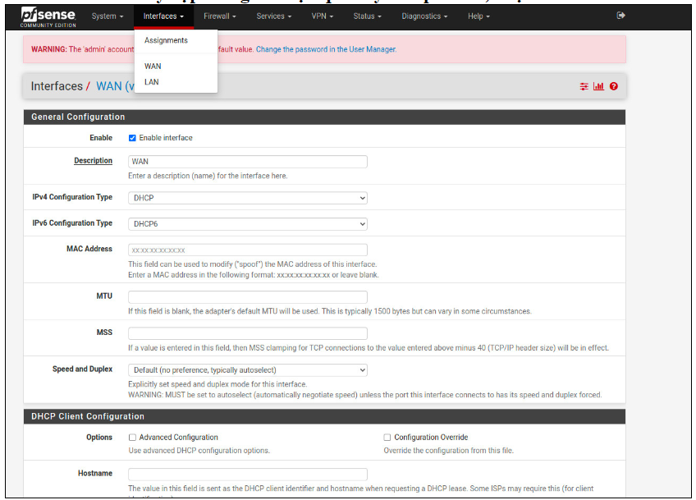This screenshot has width=696, height=500.
Task: Enable Advanced Configuration DHCP option
Action: 133,438
